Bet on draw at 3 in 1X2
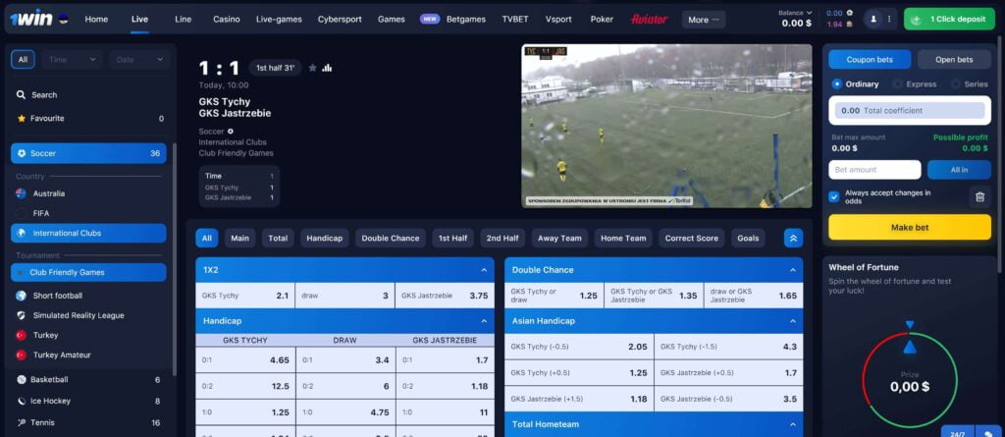 pyautogui.click(x=344, y=296)
